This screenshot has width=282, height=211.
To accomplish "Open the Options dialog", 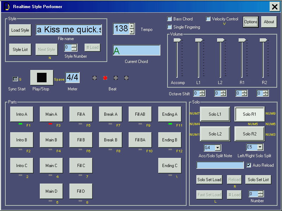I will (251, 22).
